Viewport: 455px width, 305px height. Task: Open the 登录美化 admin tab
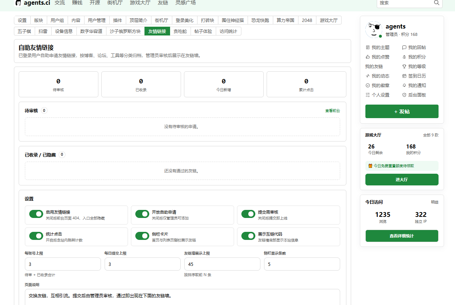point(184,20)
